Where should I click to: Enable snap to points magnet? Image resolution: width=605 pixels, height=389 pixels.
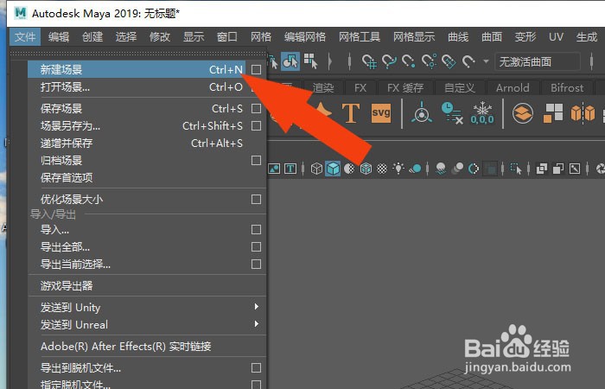pos(409,61)
